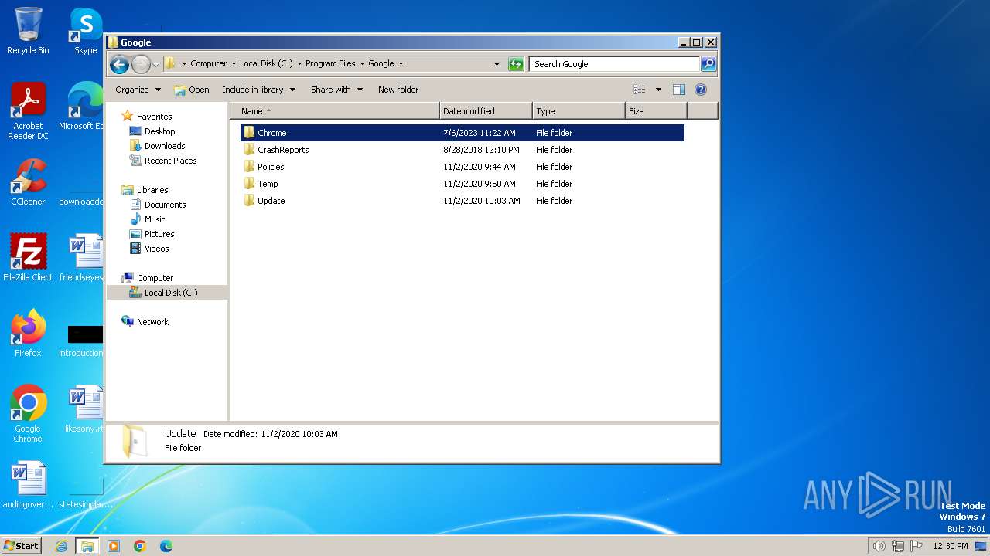The image size is (990, 556).
Task: Select the Chrome folder
Action: [463, 133]
